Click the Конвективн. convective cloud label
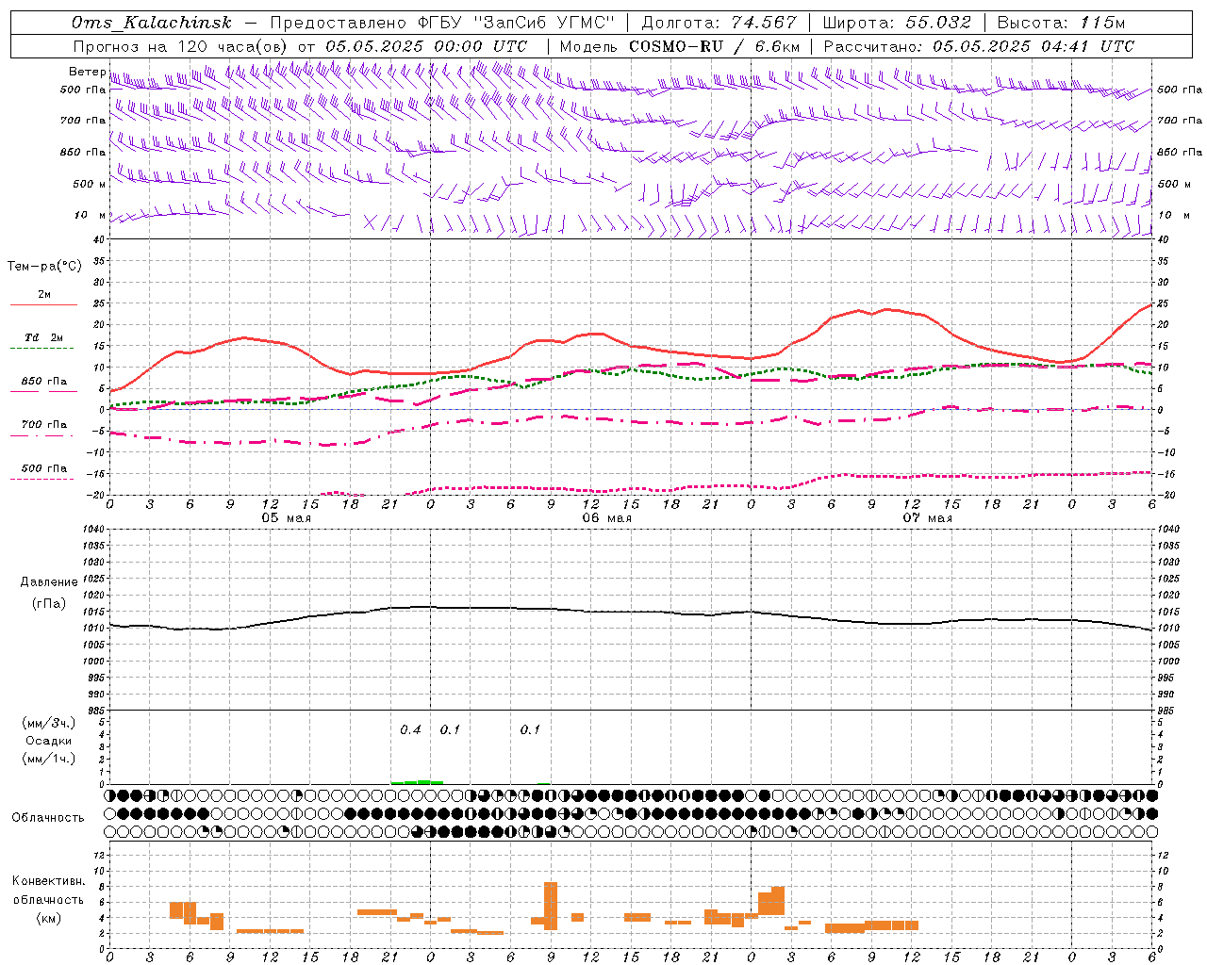 pos(48,881)
